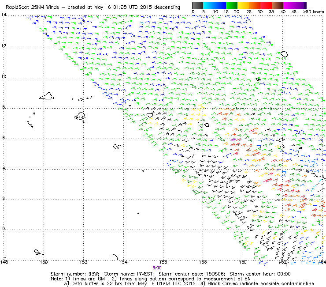Click the gray 0-5 knots color swatch
The width and height of the screenshot is (326, 287).
tap(197, 5)
